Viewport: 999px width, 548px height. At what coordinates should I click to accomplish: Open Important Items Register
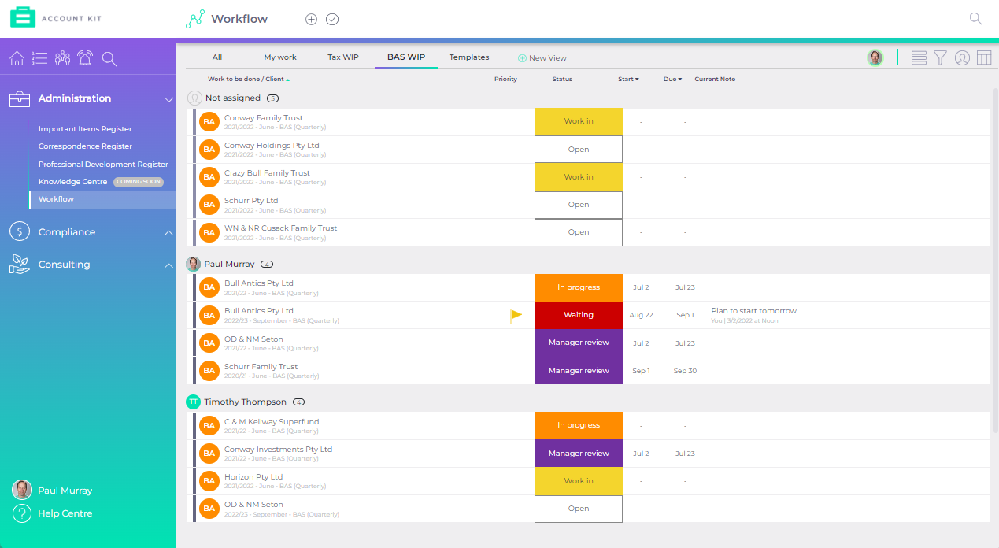point(85,129)
